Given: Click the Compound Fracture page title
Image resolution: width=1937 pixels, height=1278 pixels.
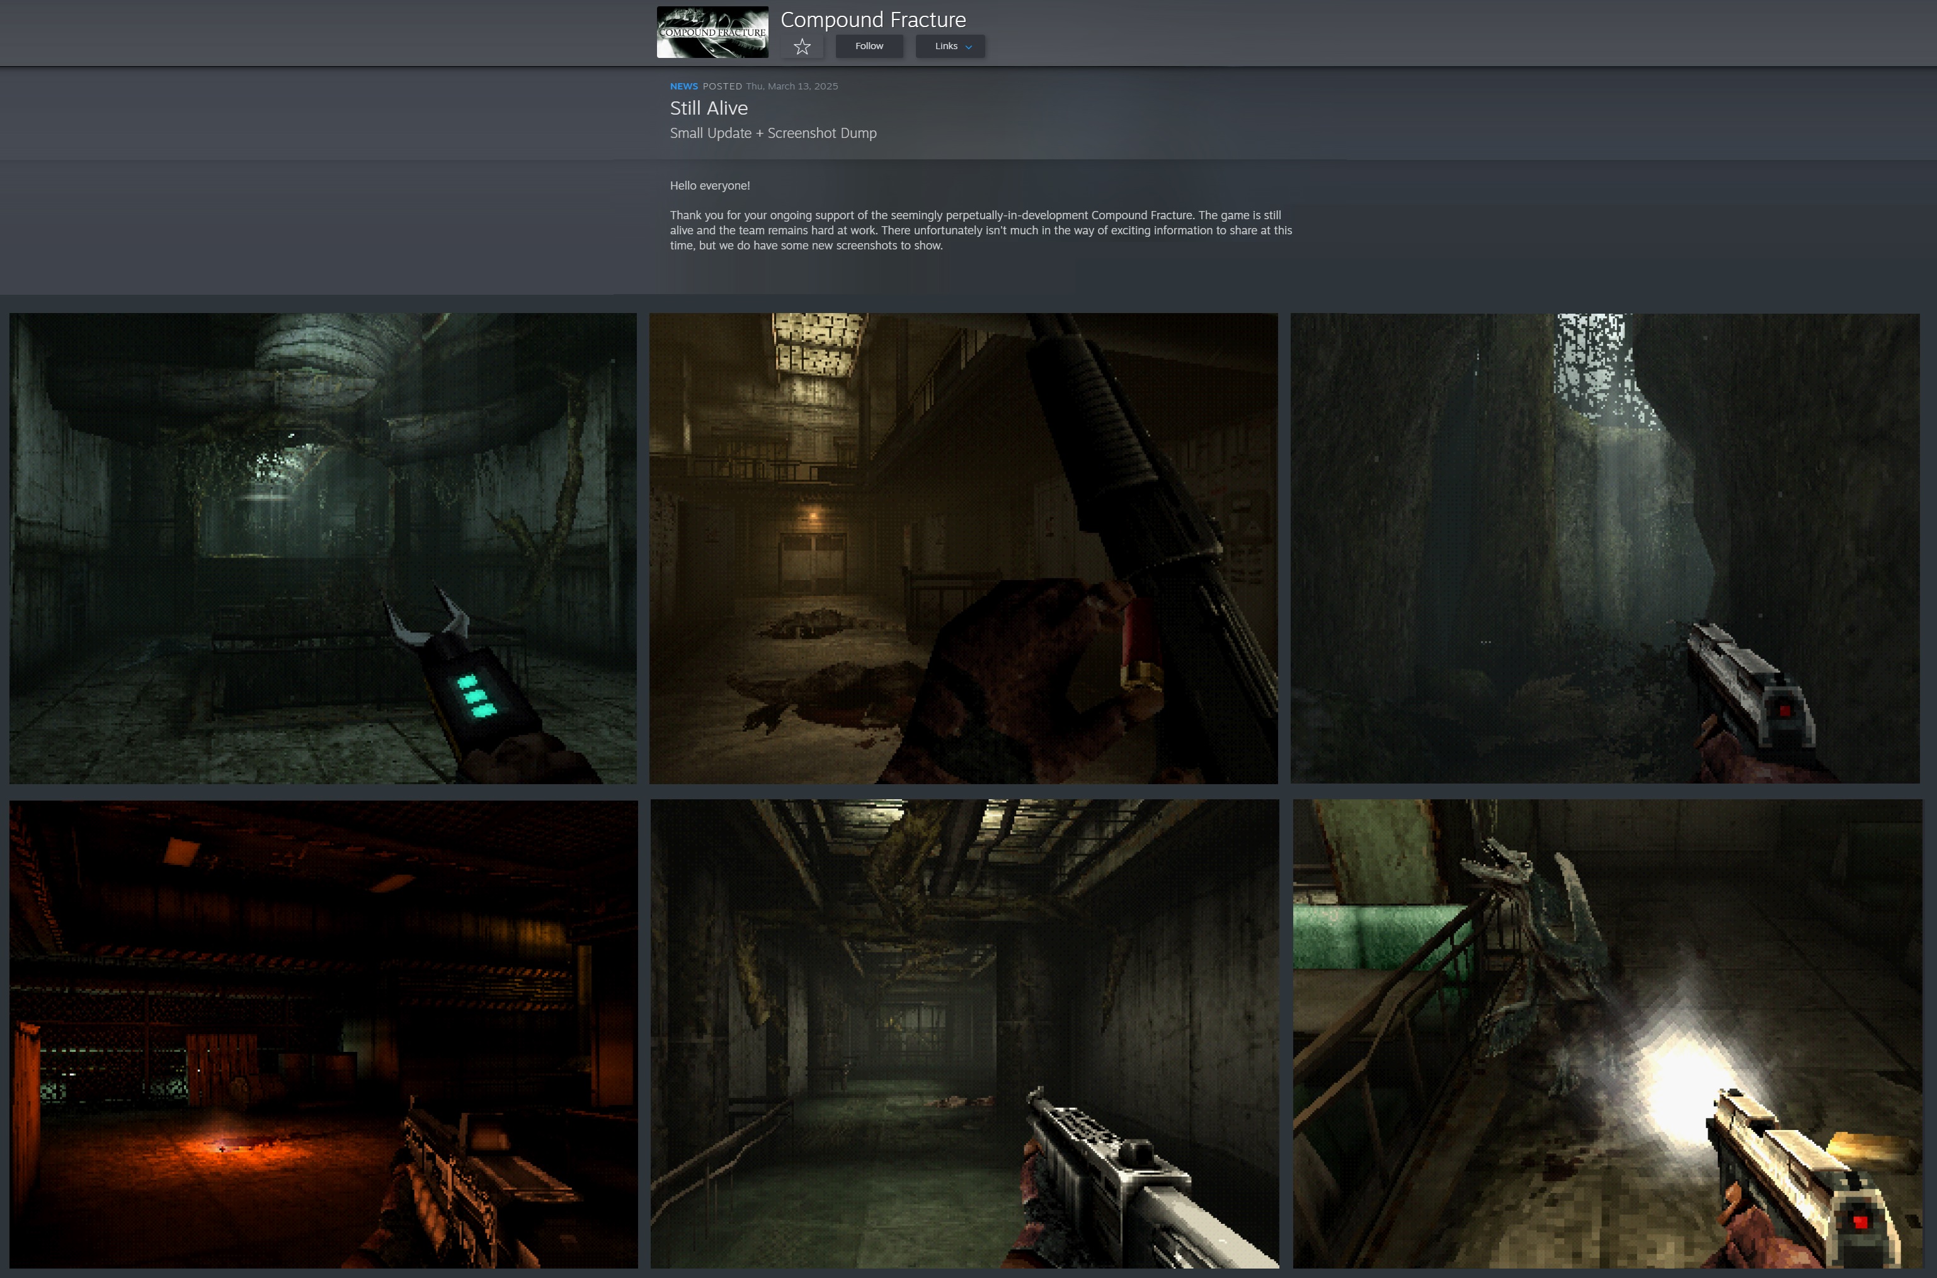Looking at the screenshot, I should (x=872, y=20).
